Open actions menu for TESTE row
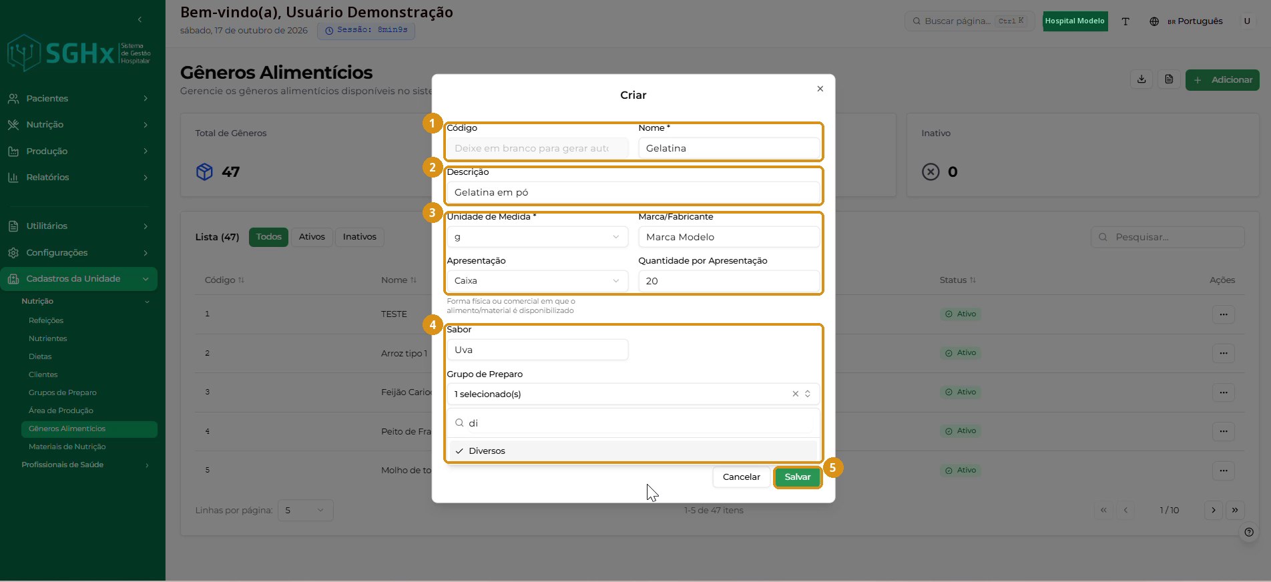The width and height of the screenshot is (1271, 582). tap(1223, 314)
